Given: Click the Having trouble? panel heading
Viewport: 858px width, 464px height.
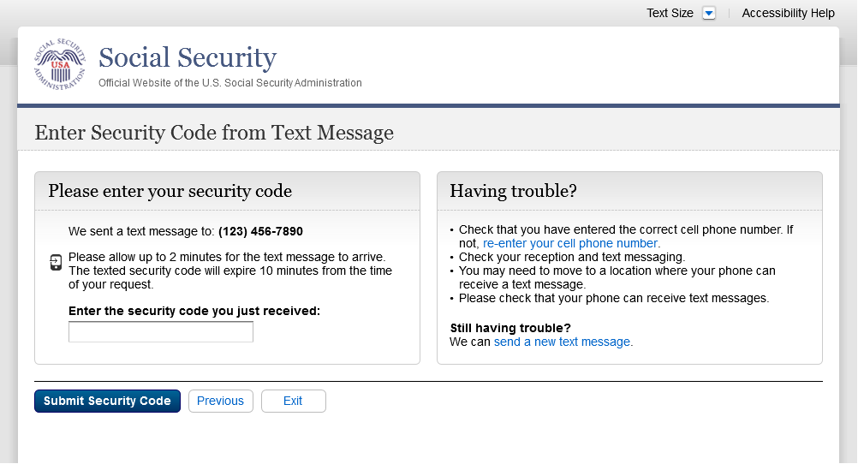Looking at the screenshot, I should [513, 191].
